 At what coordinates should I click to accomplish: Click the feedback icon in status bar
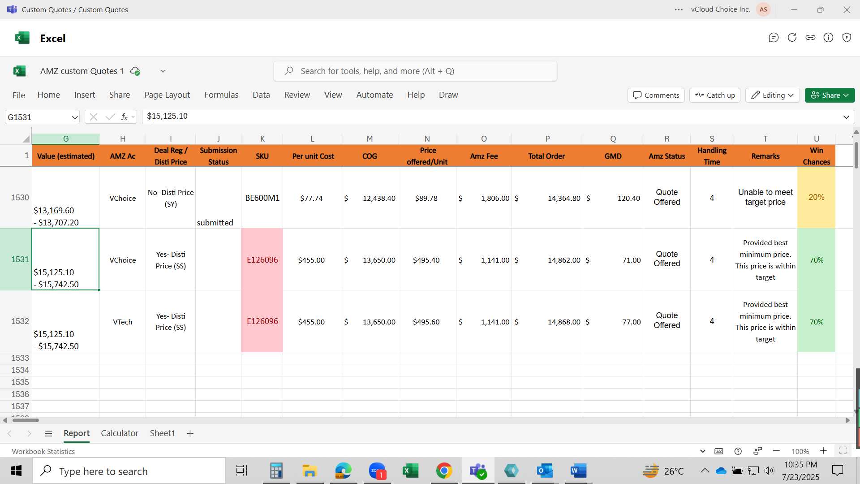point(757,451)
